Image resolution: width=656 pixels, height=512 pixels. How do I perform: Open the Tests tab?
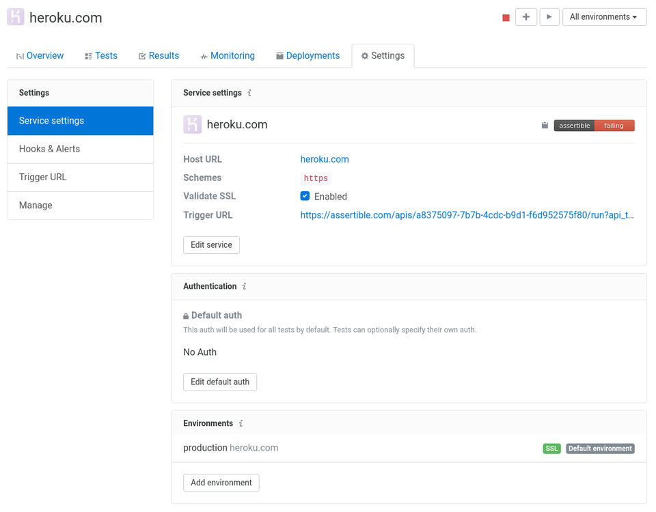point(101,55)
